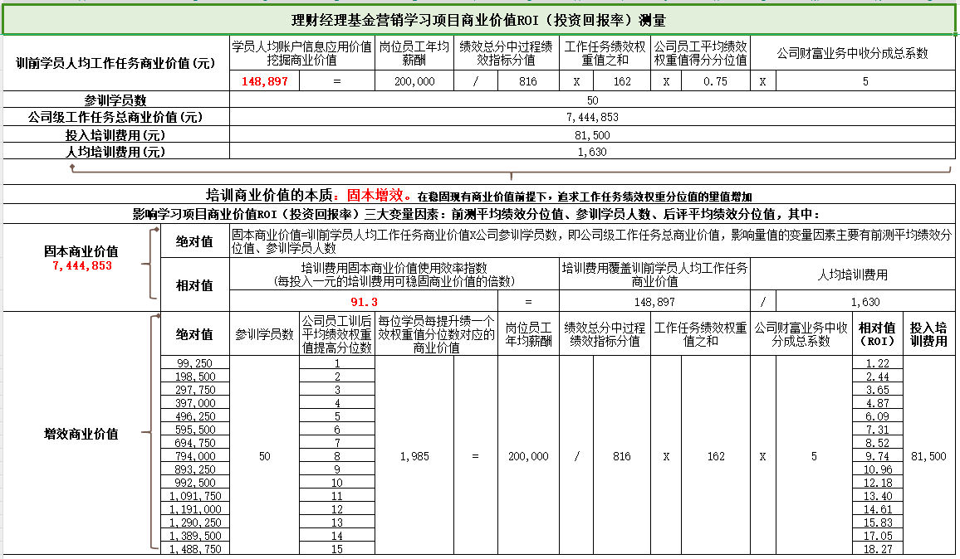Click the 工作任务绩效权重值之和 162 cell

click(622, 80)
